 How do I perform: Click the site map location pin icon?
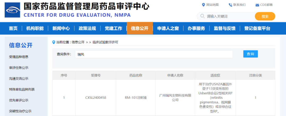pos(203,5)
